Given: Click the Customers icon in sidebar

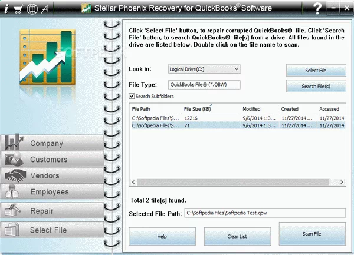Looking at the screenshot, I should [13, 159].
